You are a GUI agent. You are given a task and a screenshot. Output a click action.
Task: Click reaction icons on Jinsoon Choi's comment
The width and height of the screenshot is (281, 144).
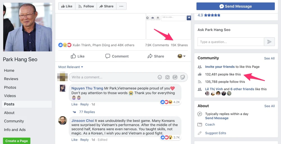point(166,137)
